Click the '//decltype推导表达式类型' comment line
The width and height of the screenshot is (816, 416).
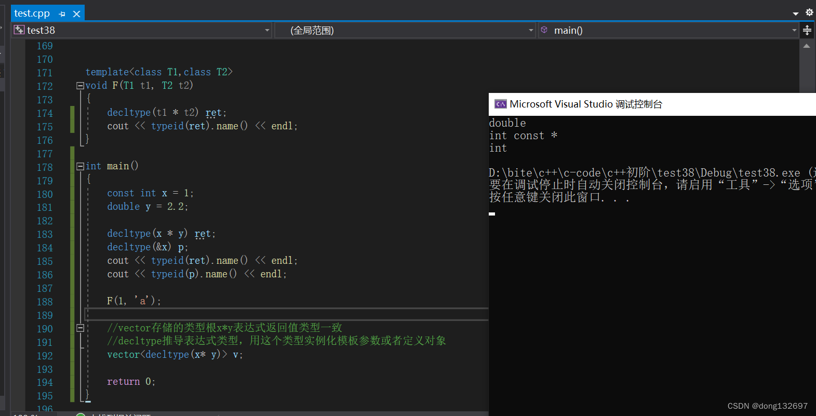point(276,341)
